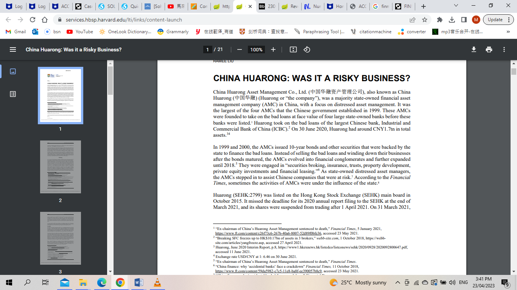Click the browser address bar URL
517x290 pixels.
point(124,20)
